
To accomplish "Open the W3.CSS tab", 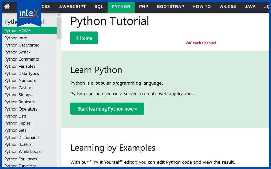I will (x=228, y=7).
